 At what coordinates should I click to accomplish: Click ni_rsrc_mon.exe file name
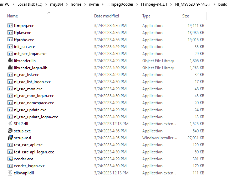[x=28, y=89]
